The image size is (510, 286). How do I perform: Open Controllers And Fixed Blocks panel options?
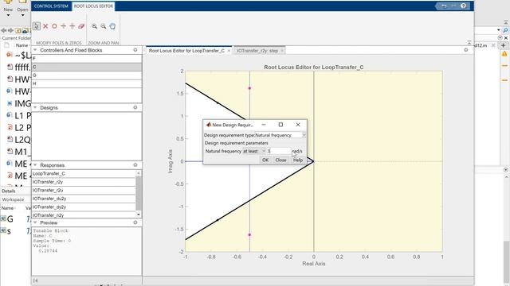[x=135, y=50]
